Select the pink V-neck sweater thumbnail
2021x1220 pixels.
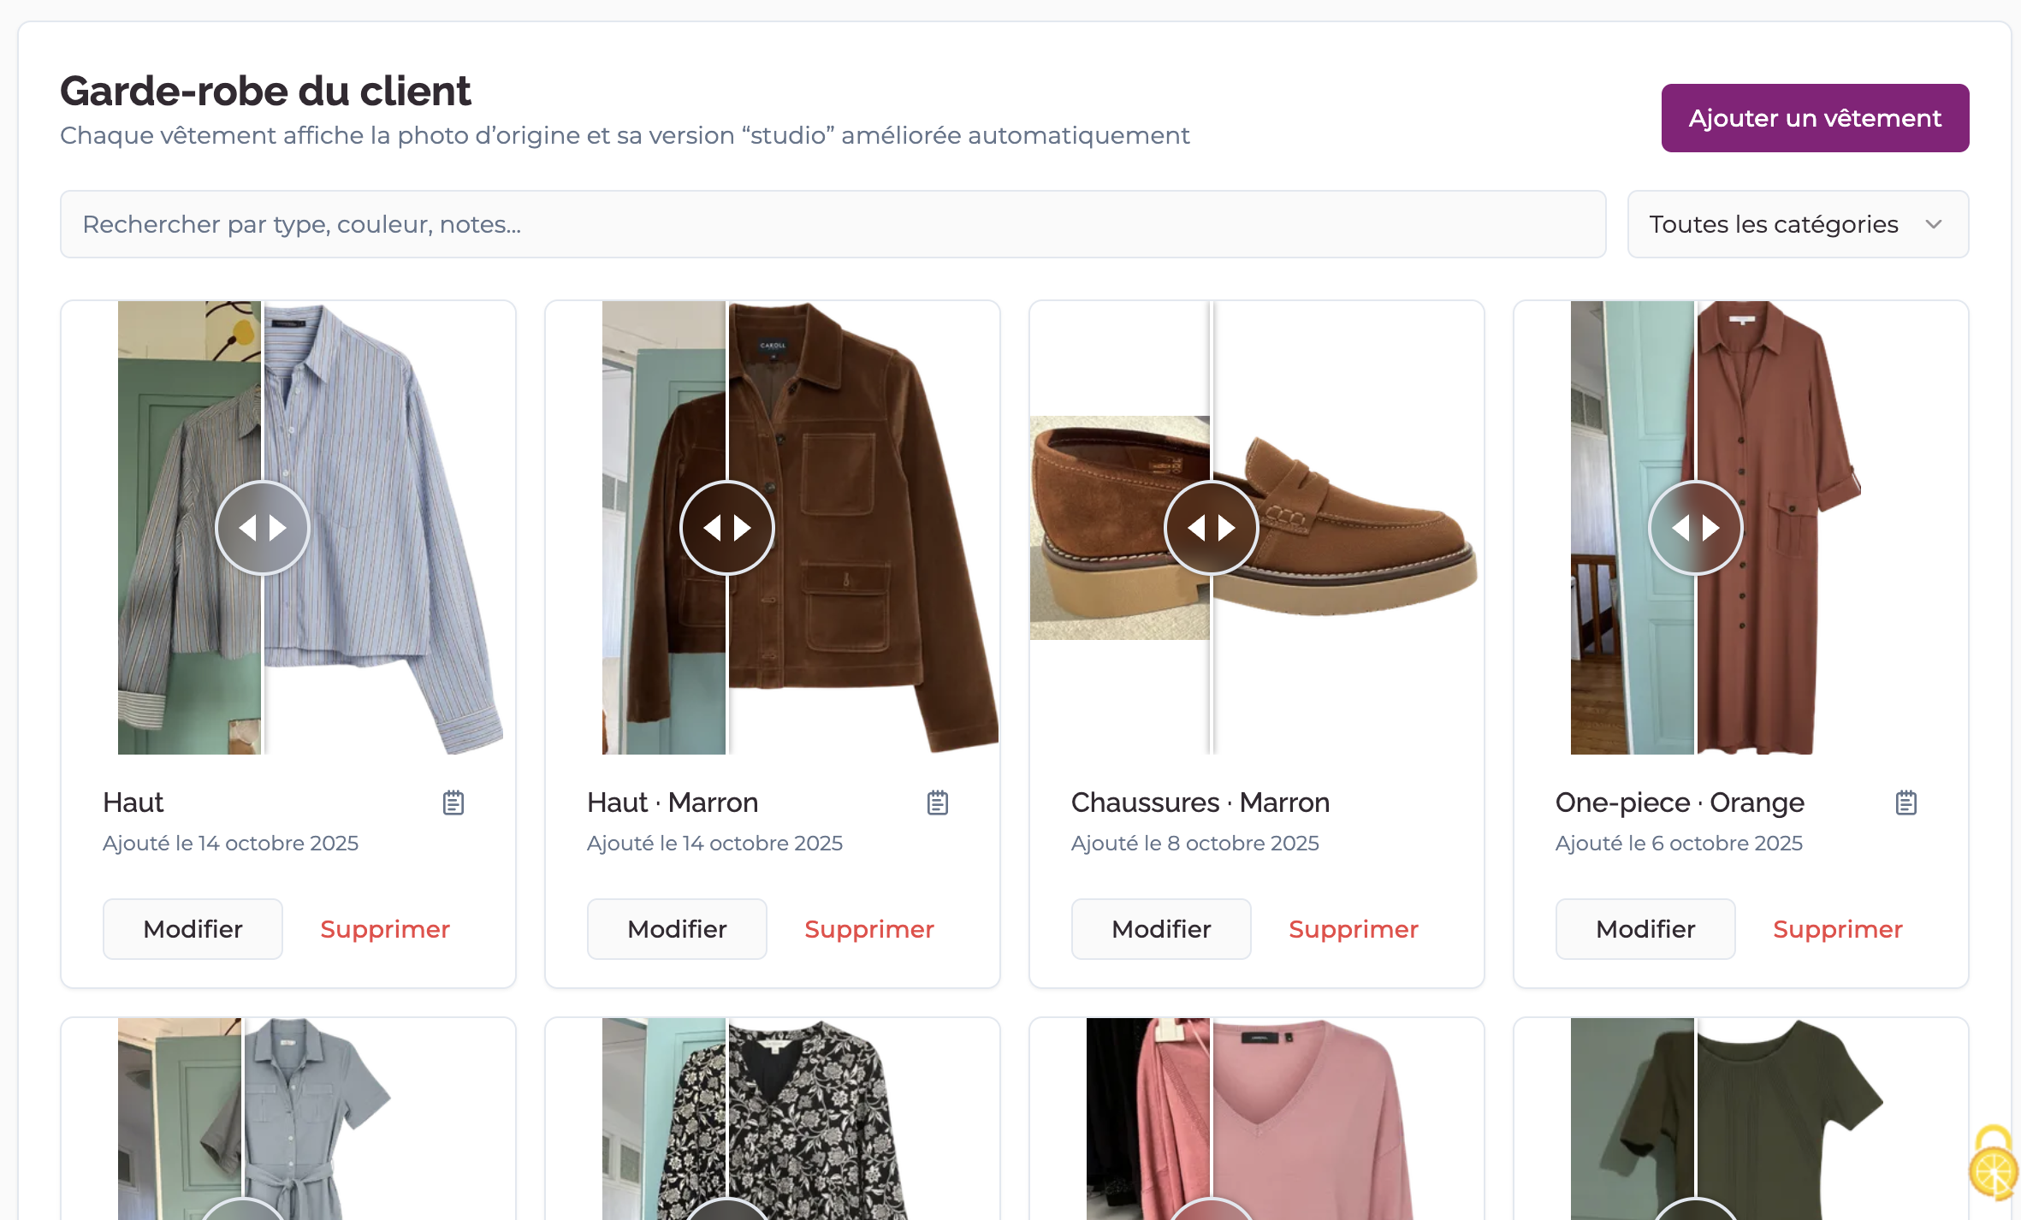coord(1257,1119)
